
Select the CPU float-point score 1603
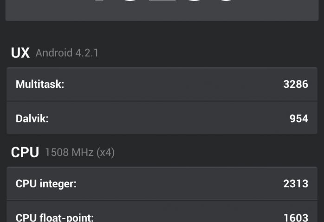click(296, 217)
